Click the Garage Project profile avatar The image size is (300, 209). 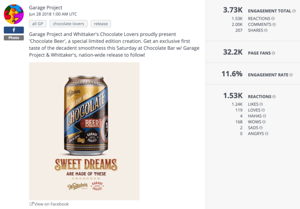(x=14, y=14)
